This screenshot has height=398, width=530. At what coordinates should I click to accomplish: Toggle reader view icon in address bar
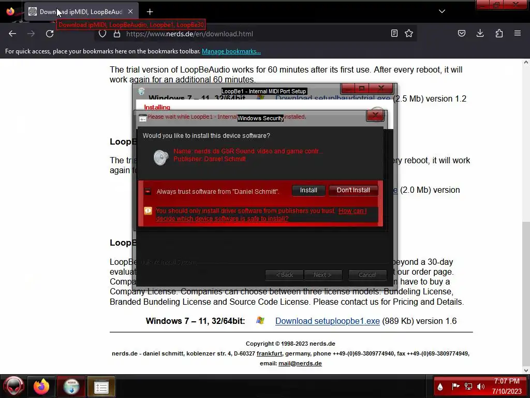(394, 33)
